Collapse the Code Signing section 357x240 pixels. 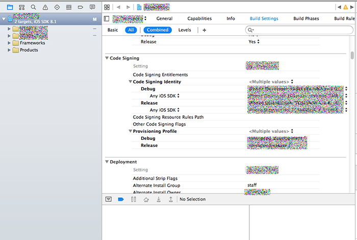pyautogui.click(x=107, y=58)
